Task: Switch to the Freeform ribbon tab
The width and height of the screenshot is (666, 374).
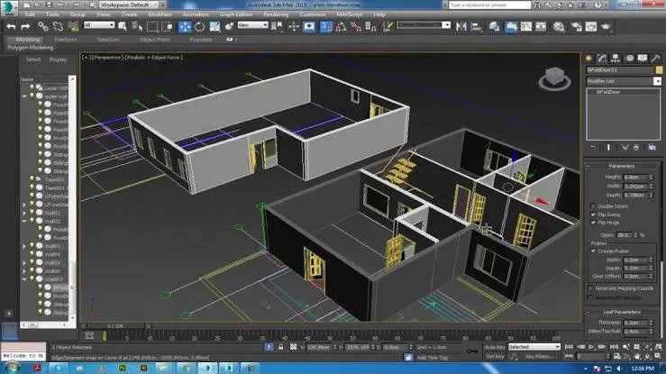Action: pyautogui.click(x=66, y=40)
